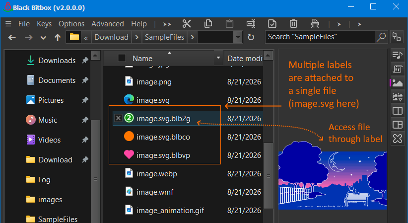Click the navigation pane scroll up arrow
Image resolution: width=408 pixels, height=223 pixels.
95,55
